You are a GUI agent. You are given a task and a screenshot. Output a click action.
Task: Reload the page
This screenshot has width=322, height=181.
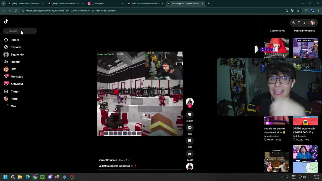tap(16, 11)
